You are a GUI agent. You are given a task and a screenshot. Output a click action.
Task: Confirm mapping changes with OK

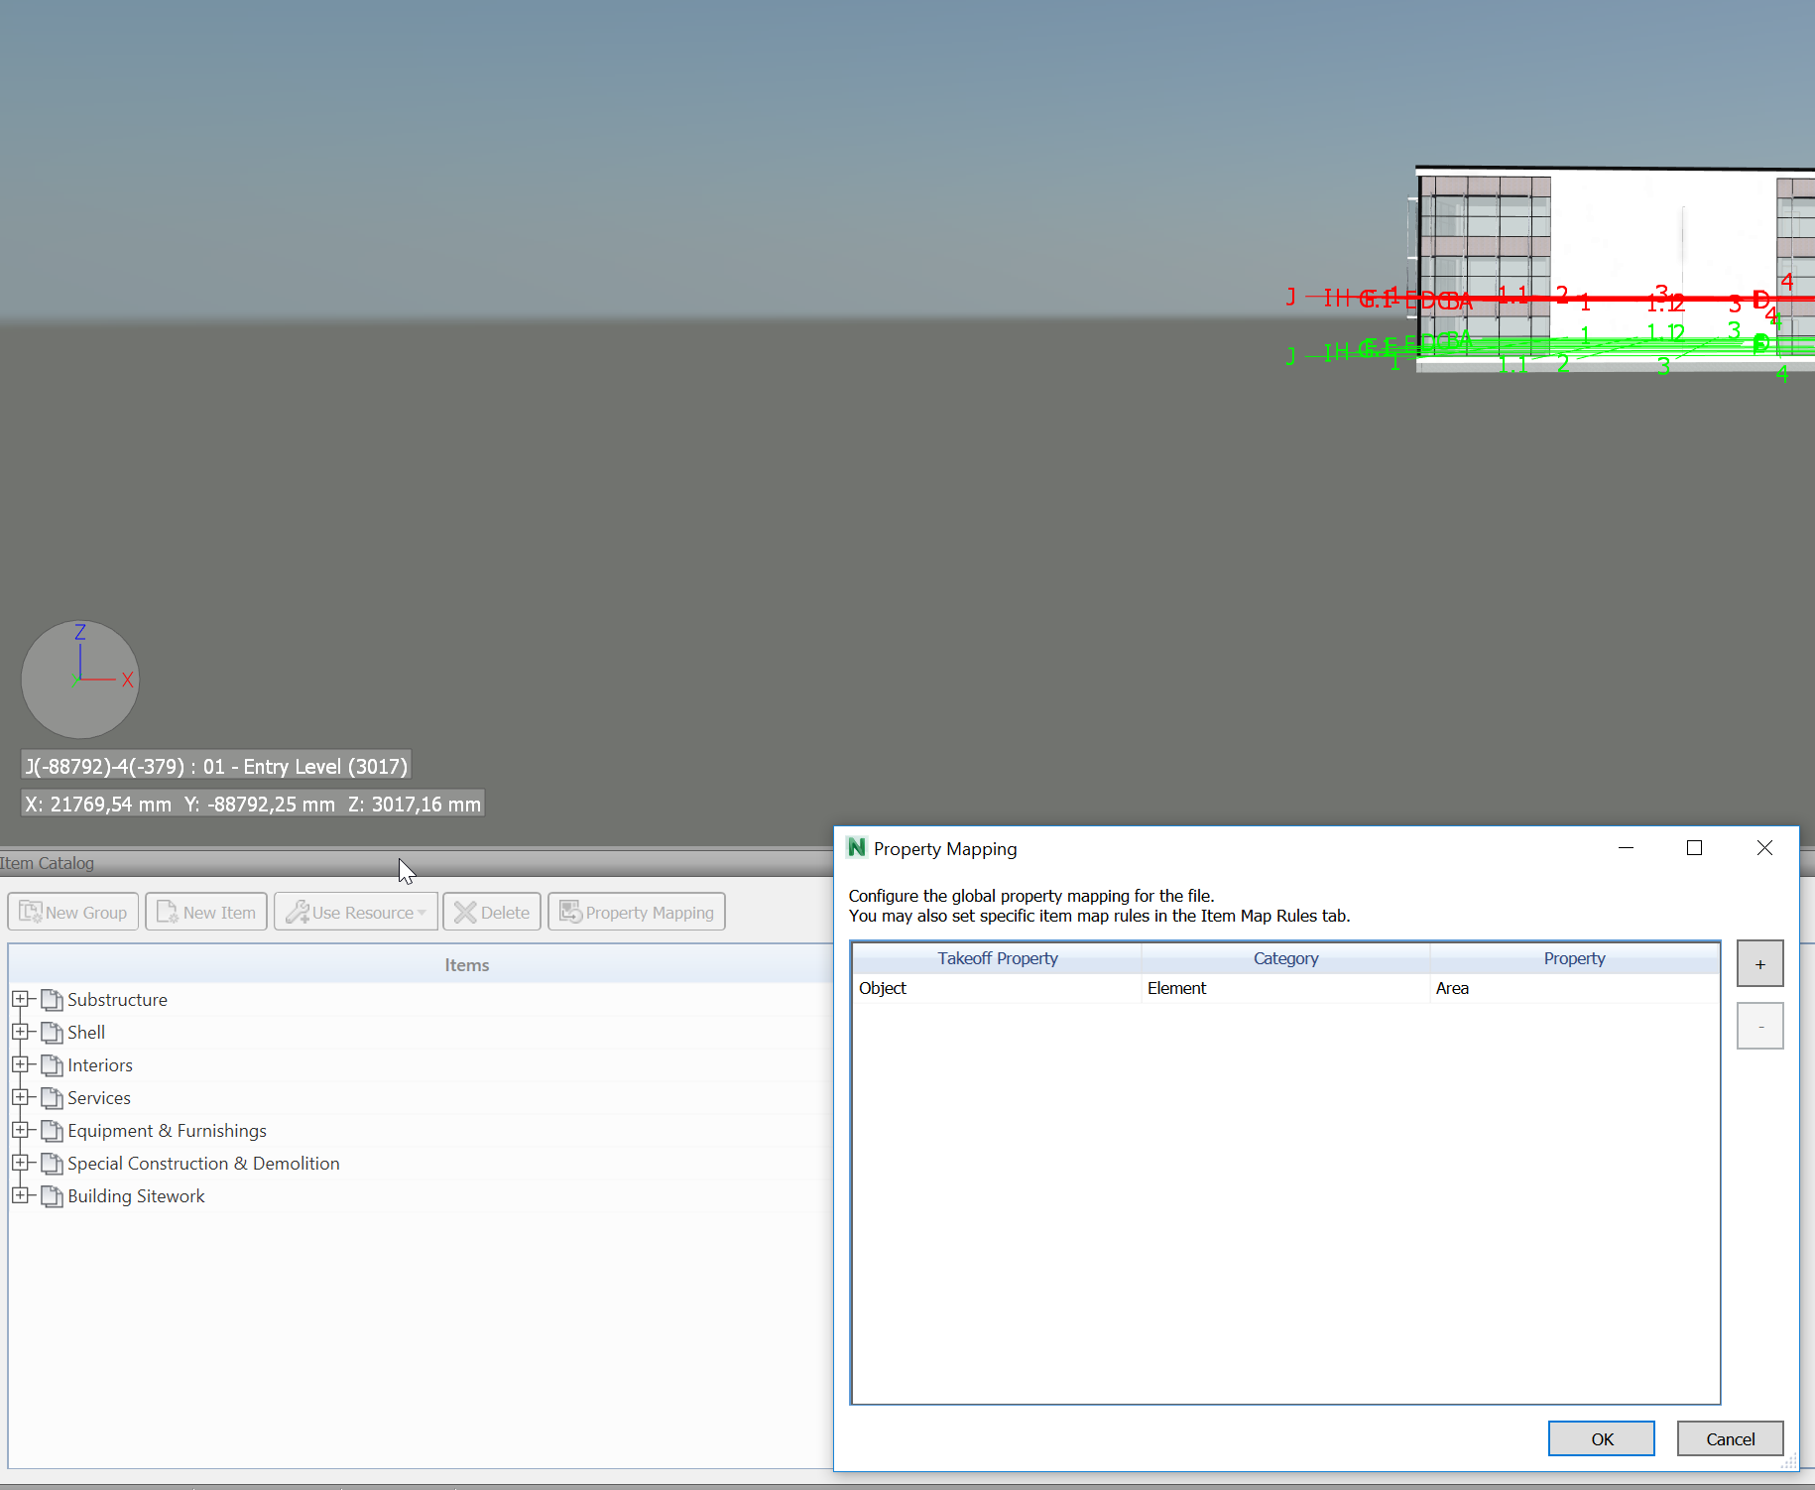pyautogui.click(x=1601, y=1438)
